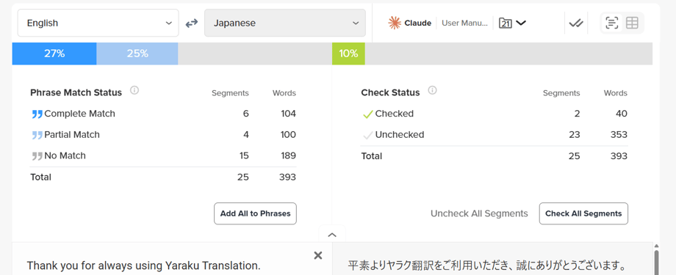Click the double checkmark icon
The height and width of the screenshot is (275, 676).
(x=576, y=23)
